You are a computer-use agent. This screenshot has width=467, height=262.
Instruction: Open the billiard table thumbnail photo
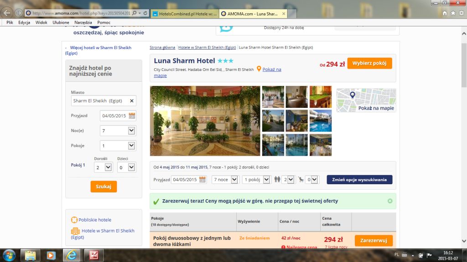coord(321,97)
